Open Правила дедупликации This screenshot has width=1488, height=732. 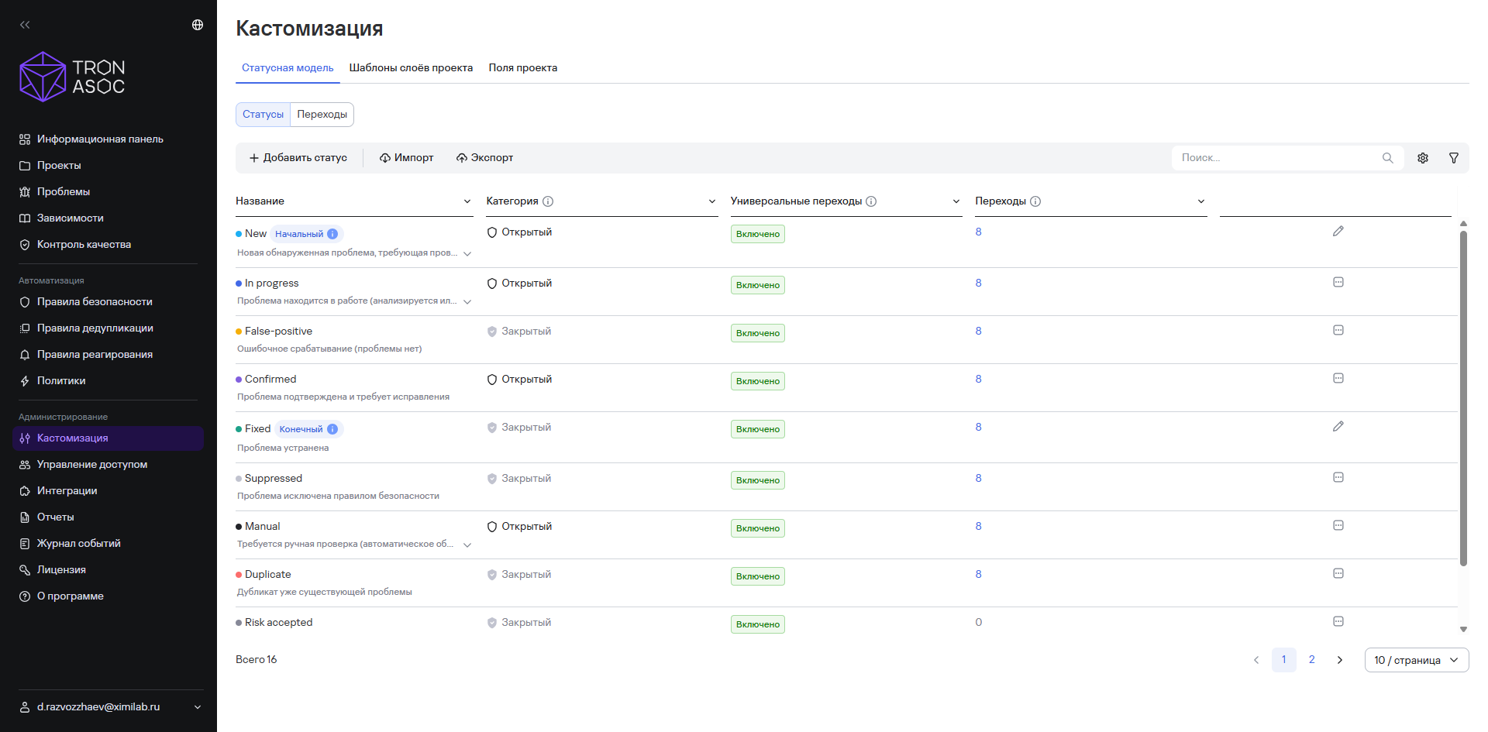click(x=95, y=328)
